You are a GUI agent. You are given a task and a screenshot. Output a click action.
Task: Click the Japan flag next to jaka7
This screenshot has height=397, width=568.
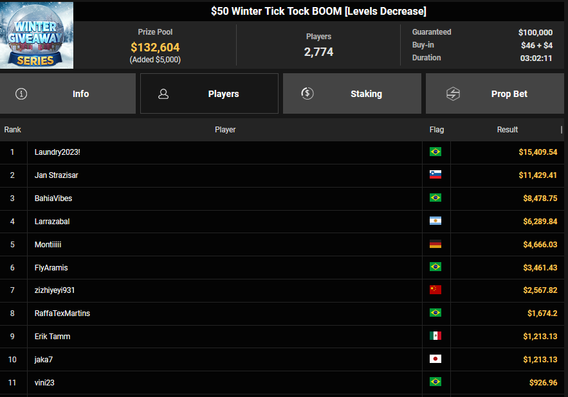click(x=435, y=360)
